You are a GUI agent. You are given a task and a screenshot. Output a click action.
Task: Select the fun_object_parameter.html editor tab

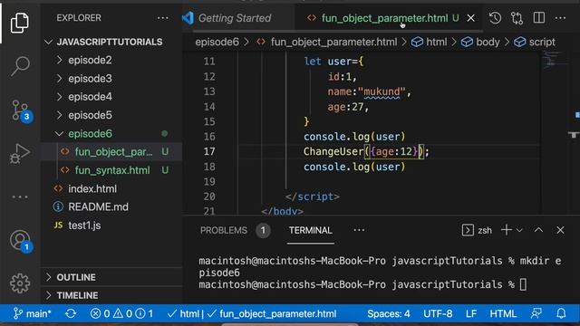(384, 18)
